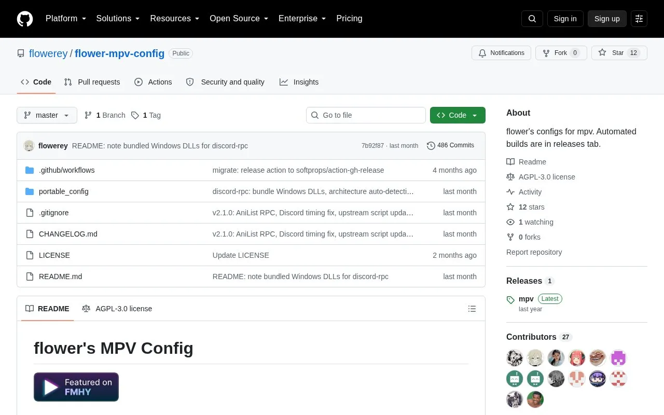Click the Sign up button
Image resolution: width=664 pixels, height=415 pixels.
(x=607, y=19)
